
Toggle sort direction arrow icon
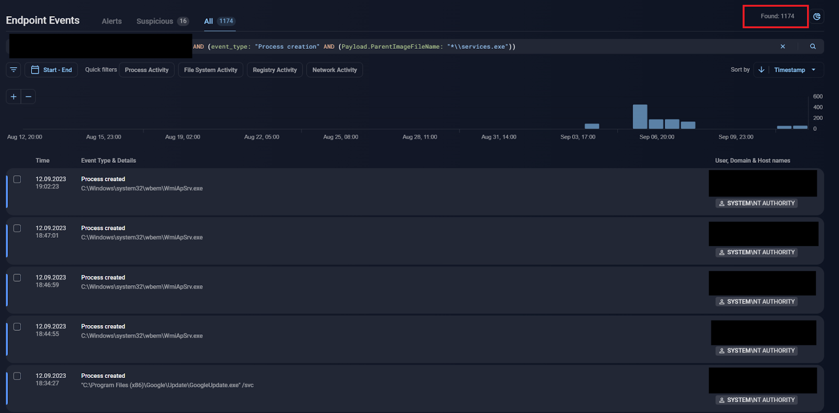[x=761, y=70]
